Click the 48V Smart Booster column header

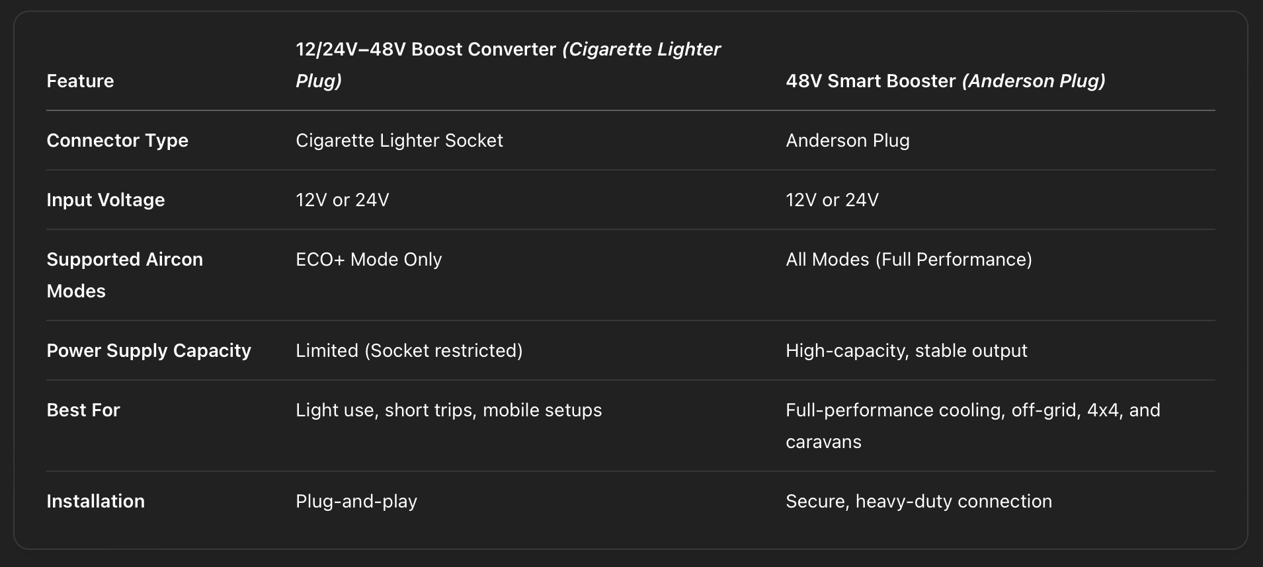click(x=945, y=81)
